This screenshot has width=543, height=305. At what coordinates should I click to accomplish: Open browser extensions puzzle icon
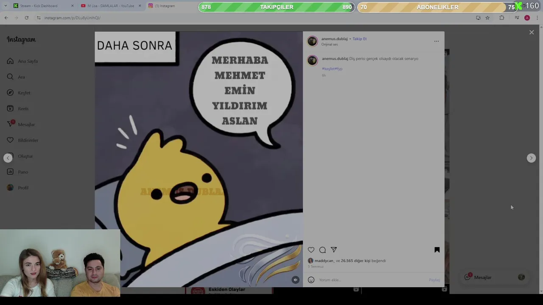coord(502,18)
